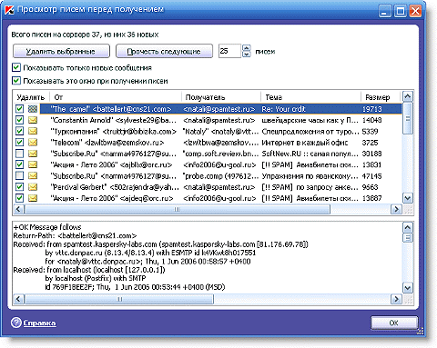437x348 pixels.
Task: Click down arrow of message list scrollbar
Action: (408, 198)
